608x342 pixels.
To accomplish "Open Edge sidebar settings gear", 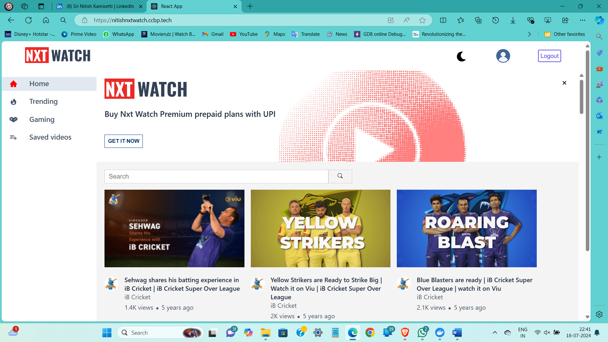I will click(599, 314).
